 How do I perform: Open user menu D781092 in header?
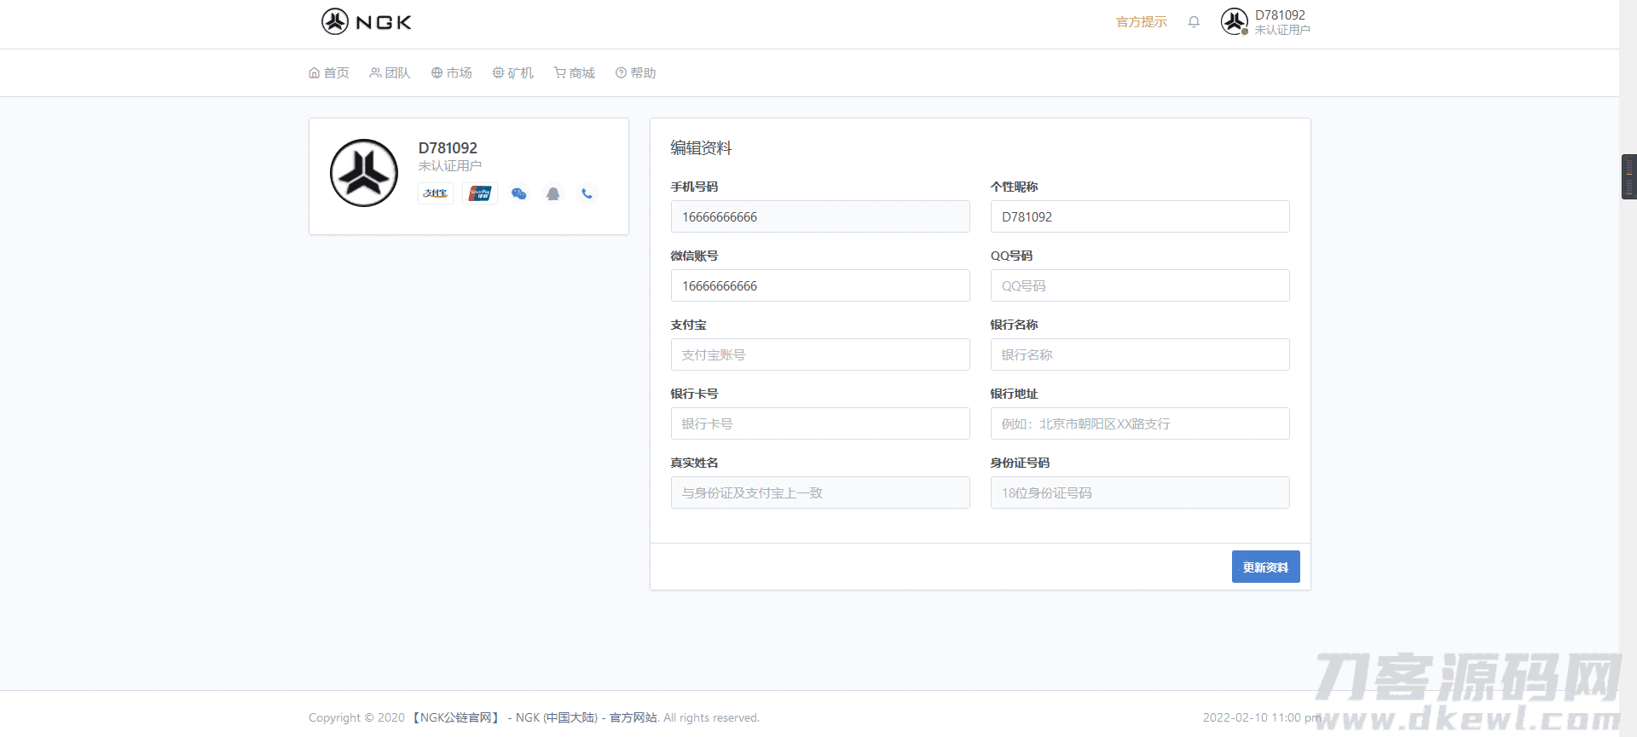pos(1265,22)
